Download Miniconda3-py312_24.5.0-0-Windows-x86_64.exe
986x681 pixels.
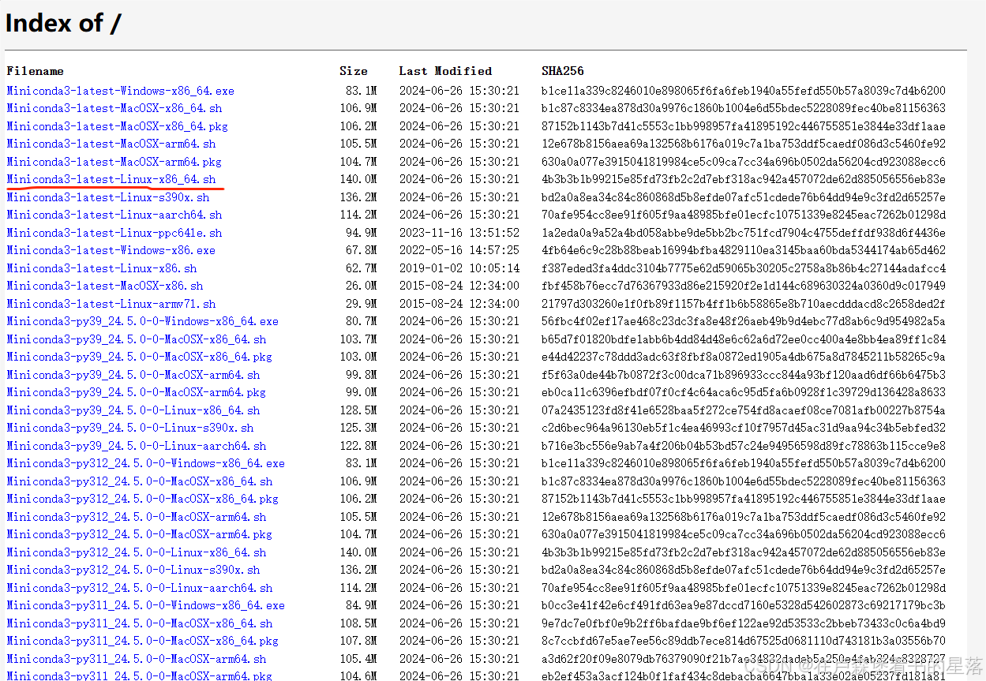click(x=146, y=463)
